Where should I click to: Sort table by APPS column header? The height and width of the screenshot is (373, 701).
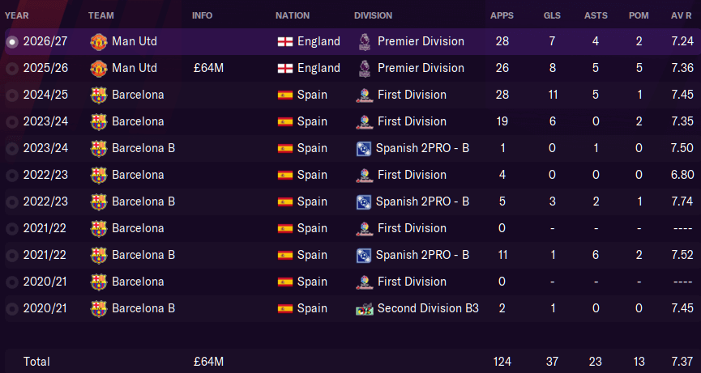(x=502, y=15)
